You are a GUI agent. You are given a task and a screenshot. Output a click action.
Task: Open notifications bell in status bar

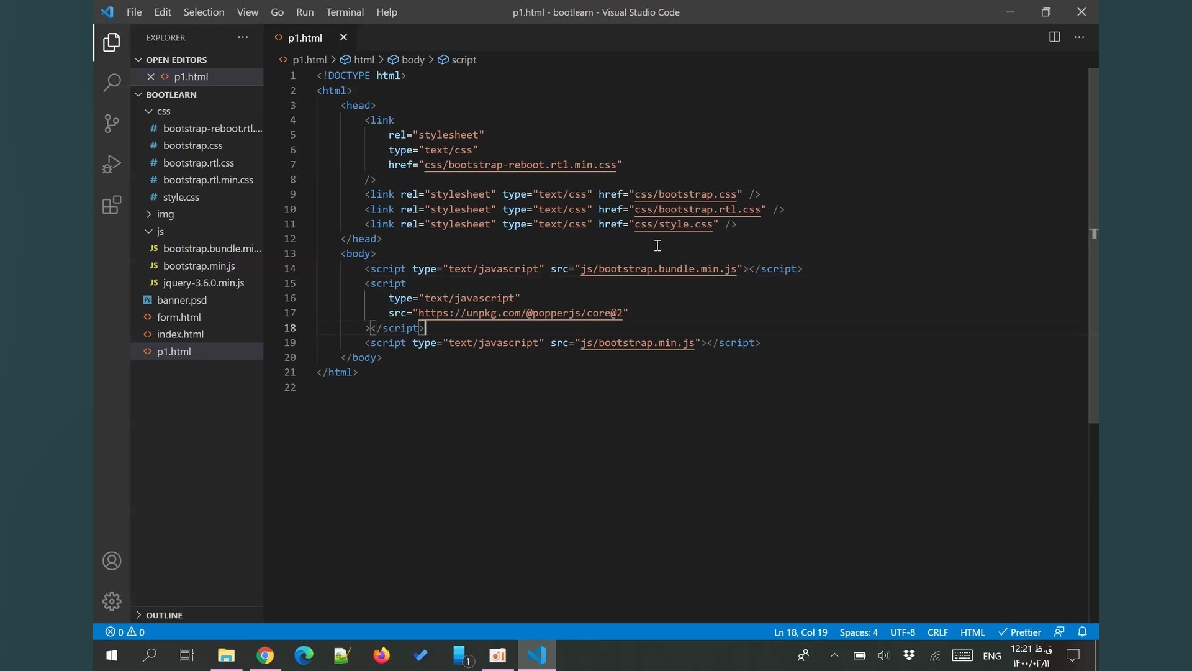coord(1083,632)
